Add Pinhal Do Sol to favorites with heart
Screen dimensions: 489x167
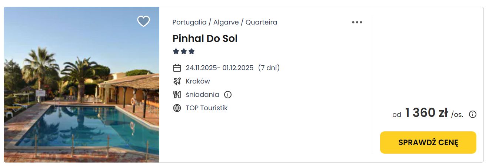pyautogui.click(x=143, y=21)
